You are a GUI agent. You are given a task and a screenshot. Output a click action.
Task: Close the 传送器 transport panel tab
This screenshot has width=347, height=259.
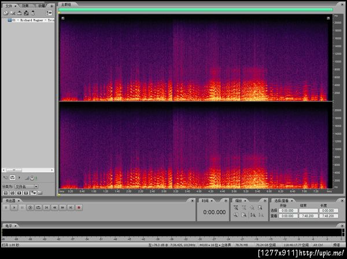(19, 200)
